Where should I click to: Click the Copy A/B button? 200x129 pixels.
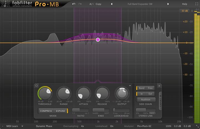coord(98,4)
